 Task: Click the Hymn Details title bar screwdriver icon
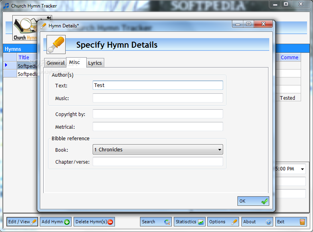pyautogui.click(x=43, y=26)
